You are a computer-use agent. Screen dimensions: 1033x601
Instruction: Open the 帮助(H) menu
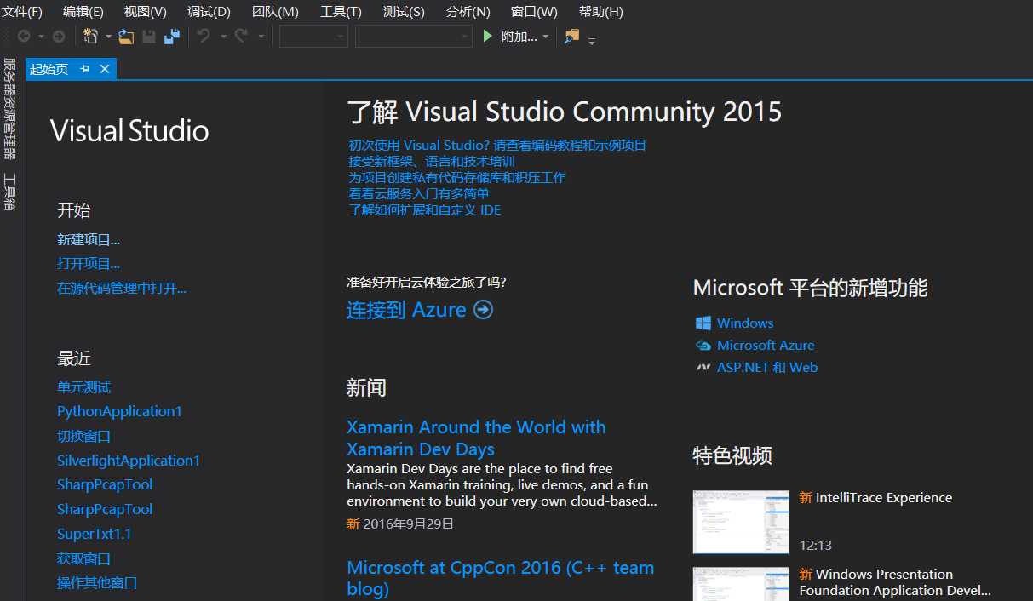(601, 12)
